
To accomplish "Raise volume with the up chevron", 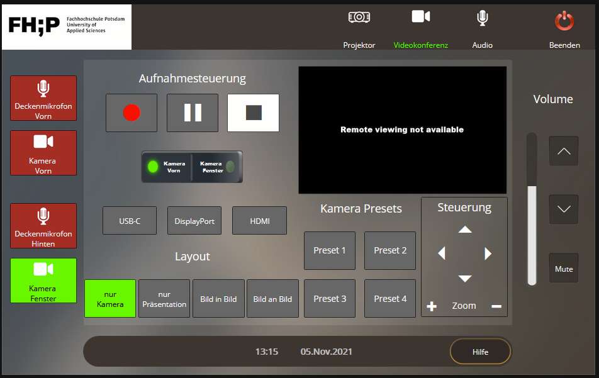I will point(564,151).
